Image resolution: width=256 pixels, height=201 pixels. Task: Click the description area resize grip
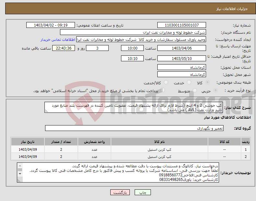pyautogui.click(x=46, y=111)
